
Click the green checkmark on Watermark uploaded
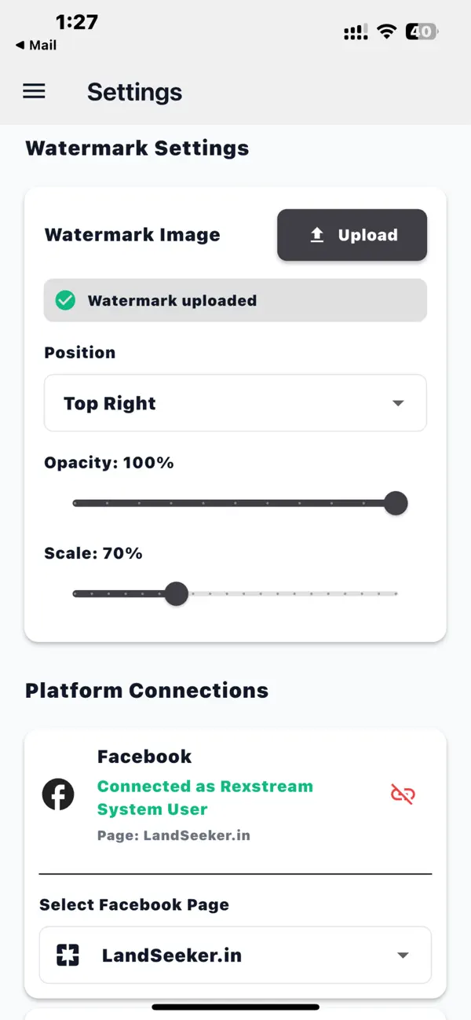(x=65, y=300)
